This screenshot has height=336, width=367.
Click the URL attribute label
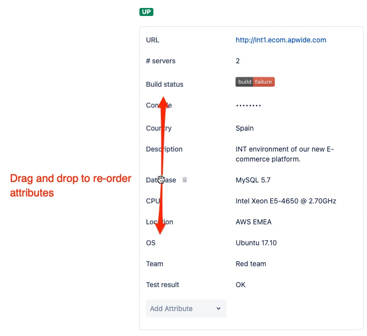(152, 40)
